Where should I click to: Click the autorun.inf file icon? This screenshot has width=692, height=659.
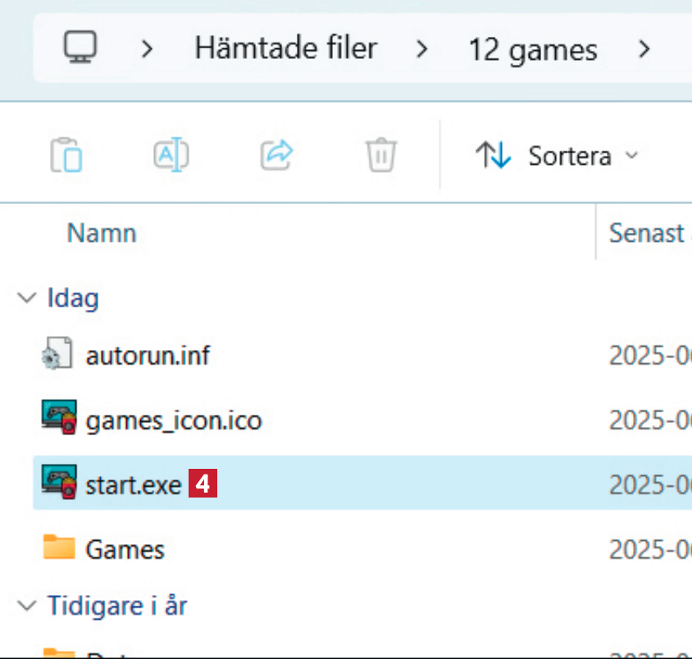tap(57, 355)
